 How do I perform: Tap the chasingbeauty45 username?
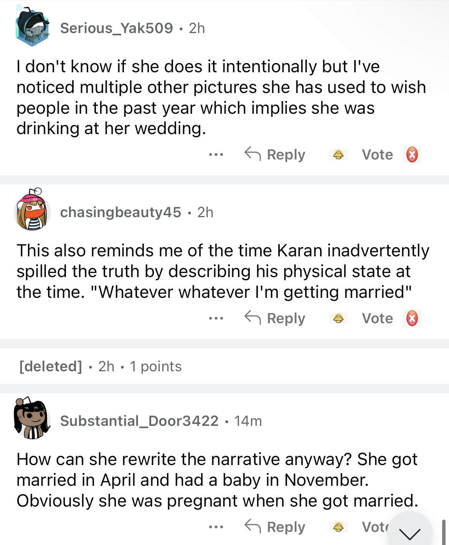coord(121,212)
